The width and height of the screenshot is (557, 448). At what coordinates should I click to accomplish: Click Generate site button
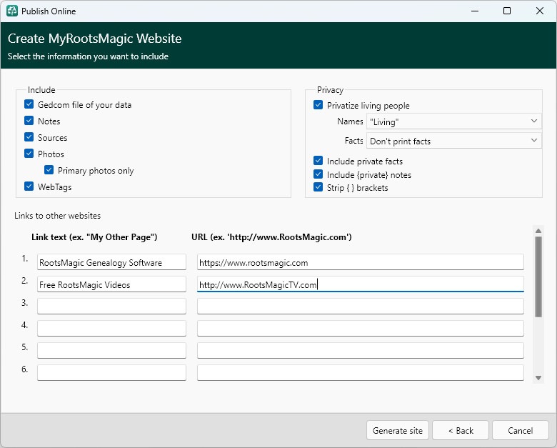pos(398,431)
